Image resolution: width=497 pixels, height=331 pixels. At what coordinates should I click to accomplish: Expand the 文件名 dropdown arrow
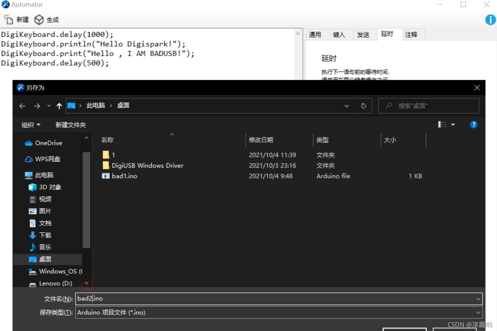478,299
